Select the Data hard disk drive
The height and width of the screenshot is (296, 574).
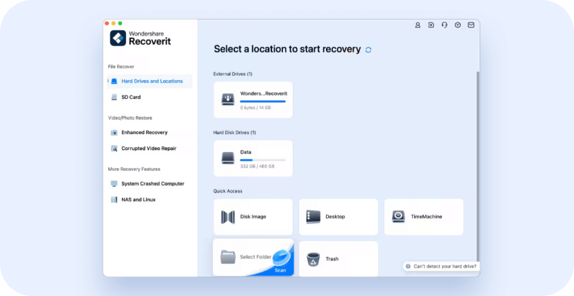[253, 158]
